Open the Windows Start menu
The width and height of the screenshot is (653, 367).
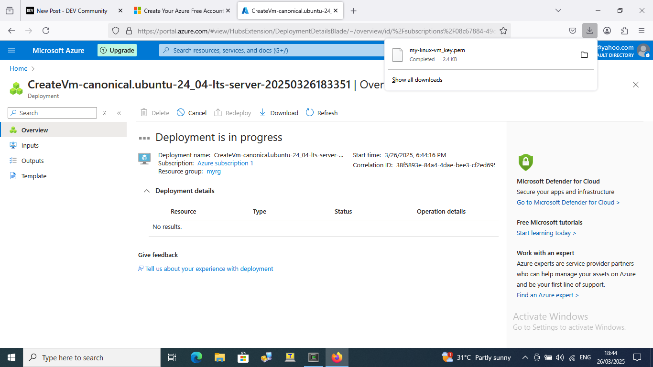tap(11, 357)
